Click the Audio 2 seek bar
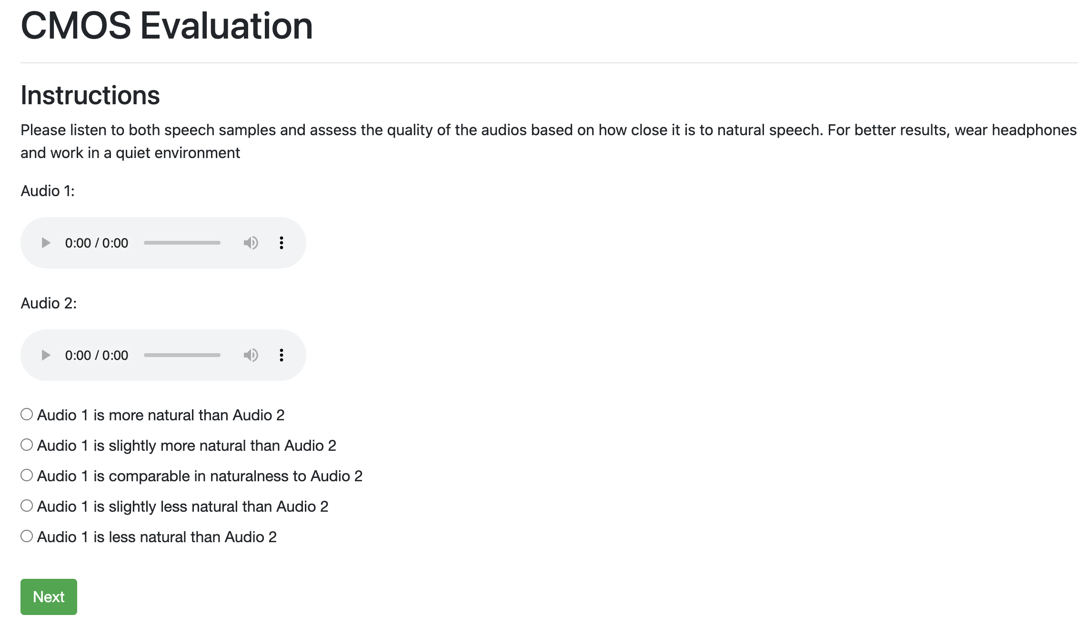1087x625 pixels. coord(182,355)
